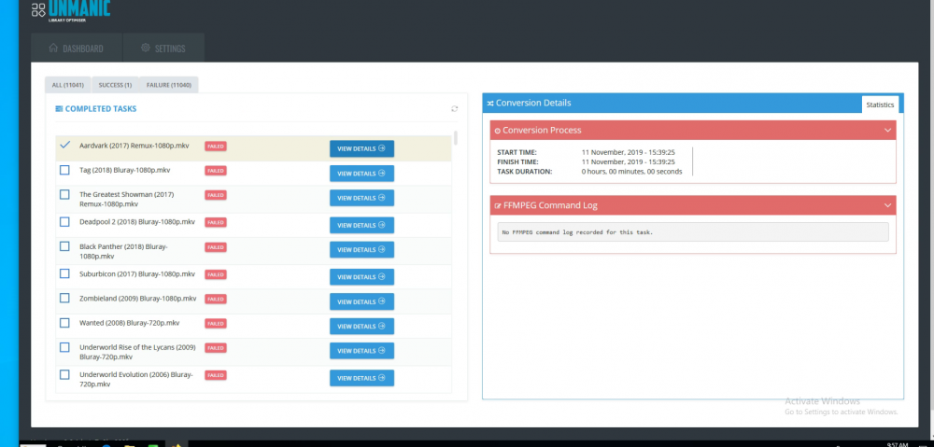Uncheck the Aardvark (2017) task
This screenshot has width=934, height=447.
(65, 145)
